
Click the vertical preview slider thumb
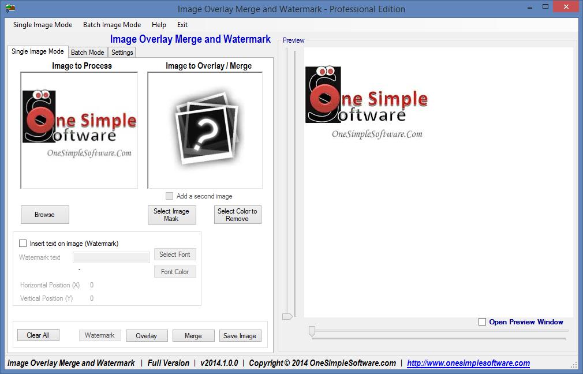(x=287, y=316)
